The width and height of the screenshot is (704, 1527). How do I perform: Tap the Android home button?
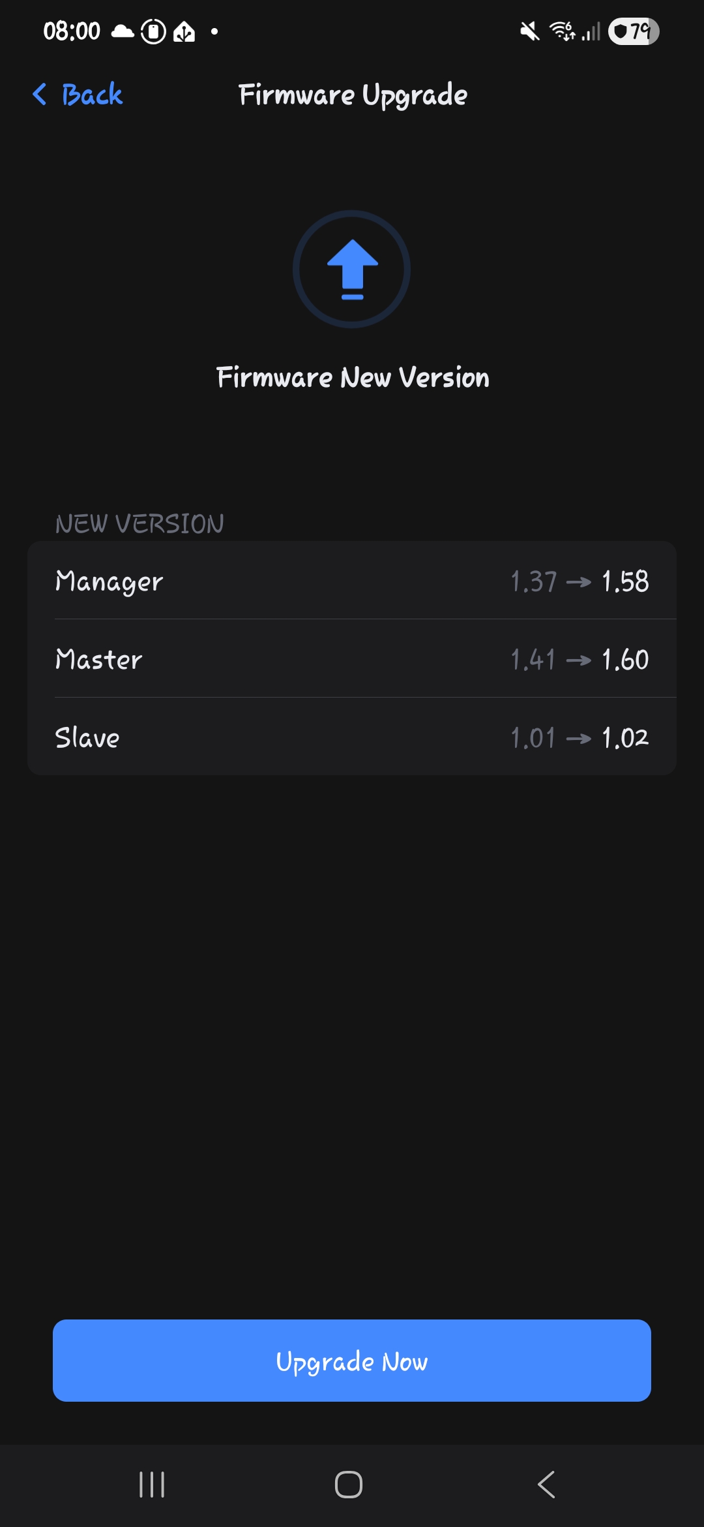349,1485
